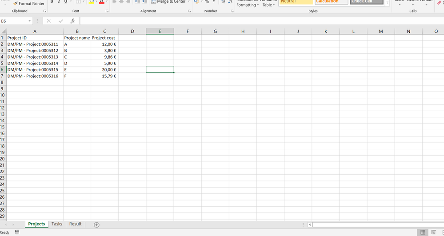Click into the formula bar input

tap(262, 21)
